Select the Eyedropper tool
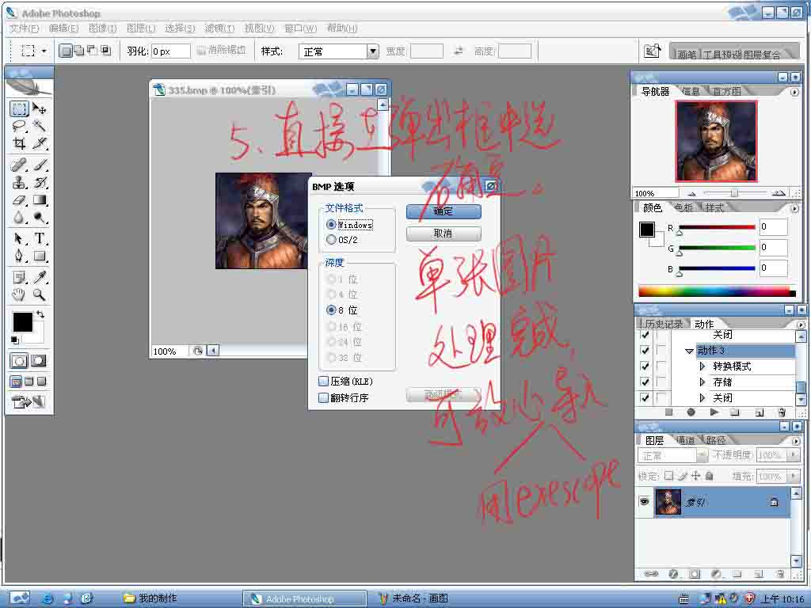The width and height of the screenshot is (811, 608). 40,277
